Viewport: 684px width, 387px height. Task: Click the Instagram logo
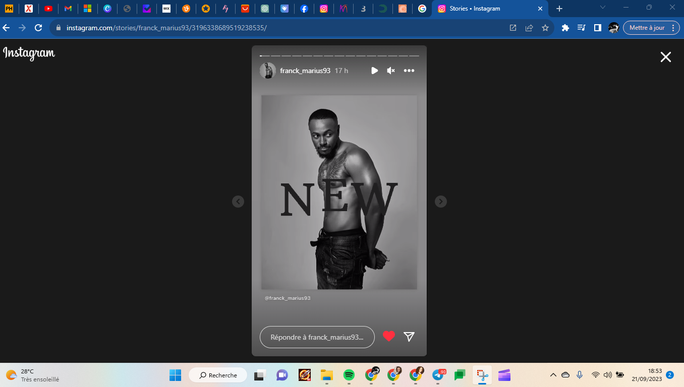[29, 53]
